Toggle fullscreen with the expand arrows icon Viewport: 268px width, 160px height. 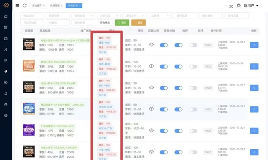click(231, 6)
